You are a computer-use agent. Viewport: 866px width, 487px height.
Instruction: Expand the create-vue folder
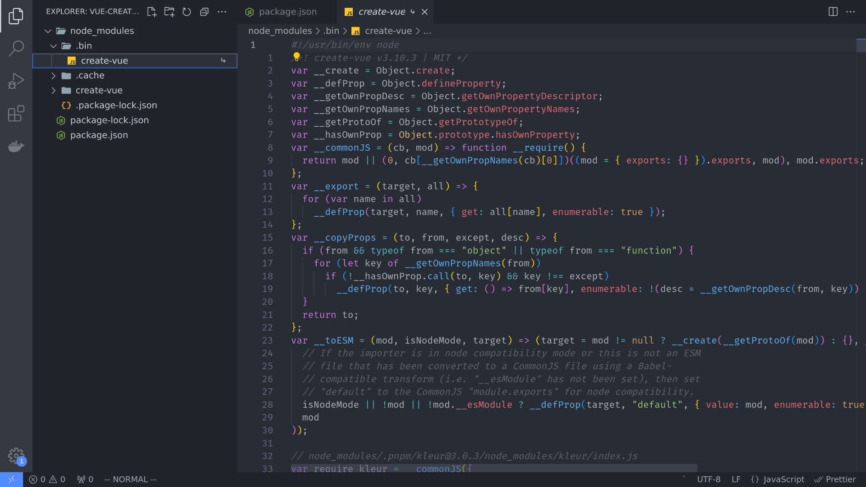(53, 90)
